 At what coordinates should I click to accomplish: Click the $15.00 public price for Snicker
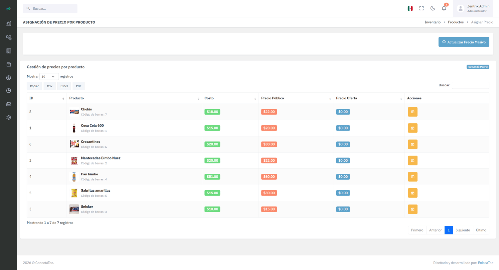click(x=269, y=209)
